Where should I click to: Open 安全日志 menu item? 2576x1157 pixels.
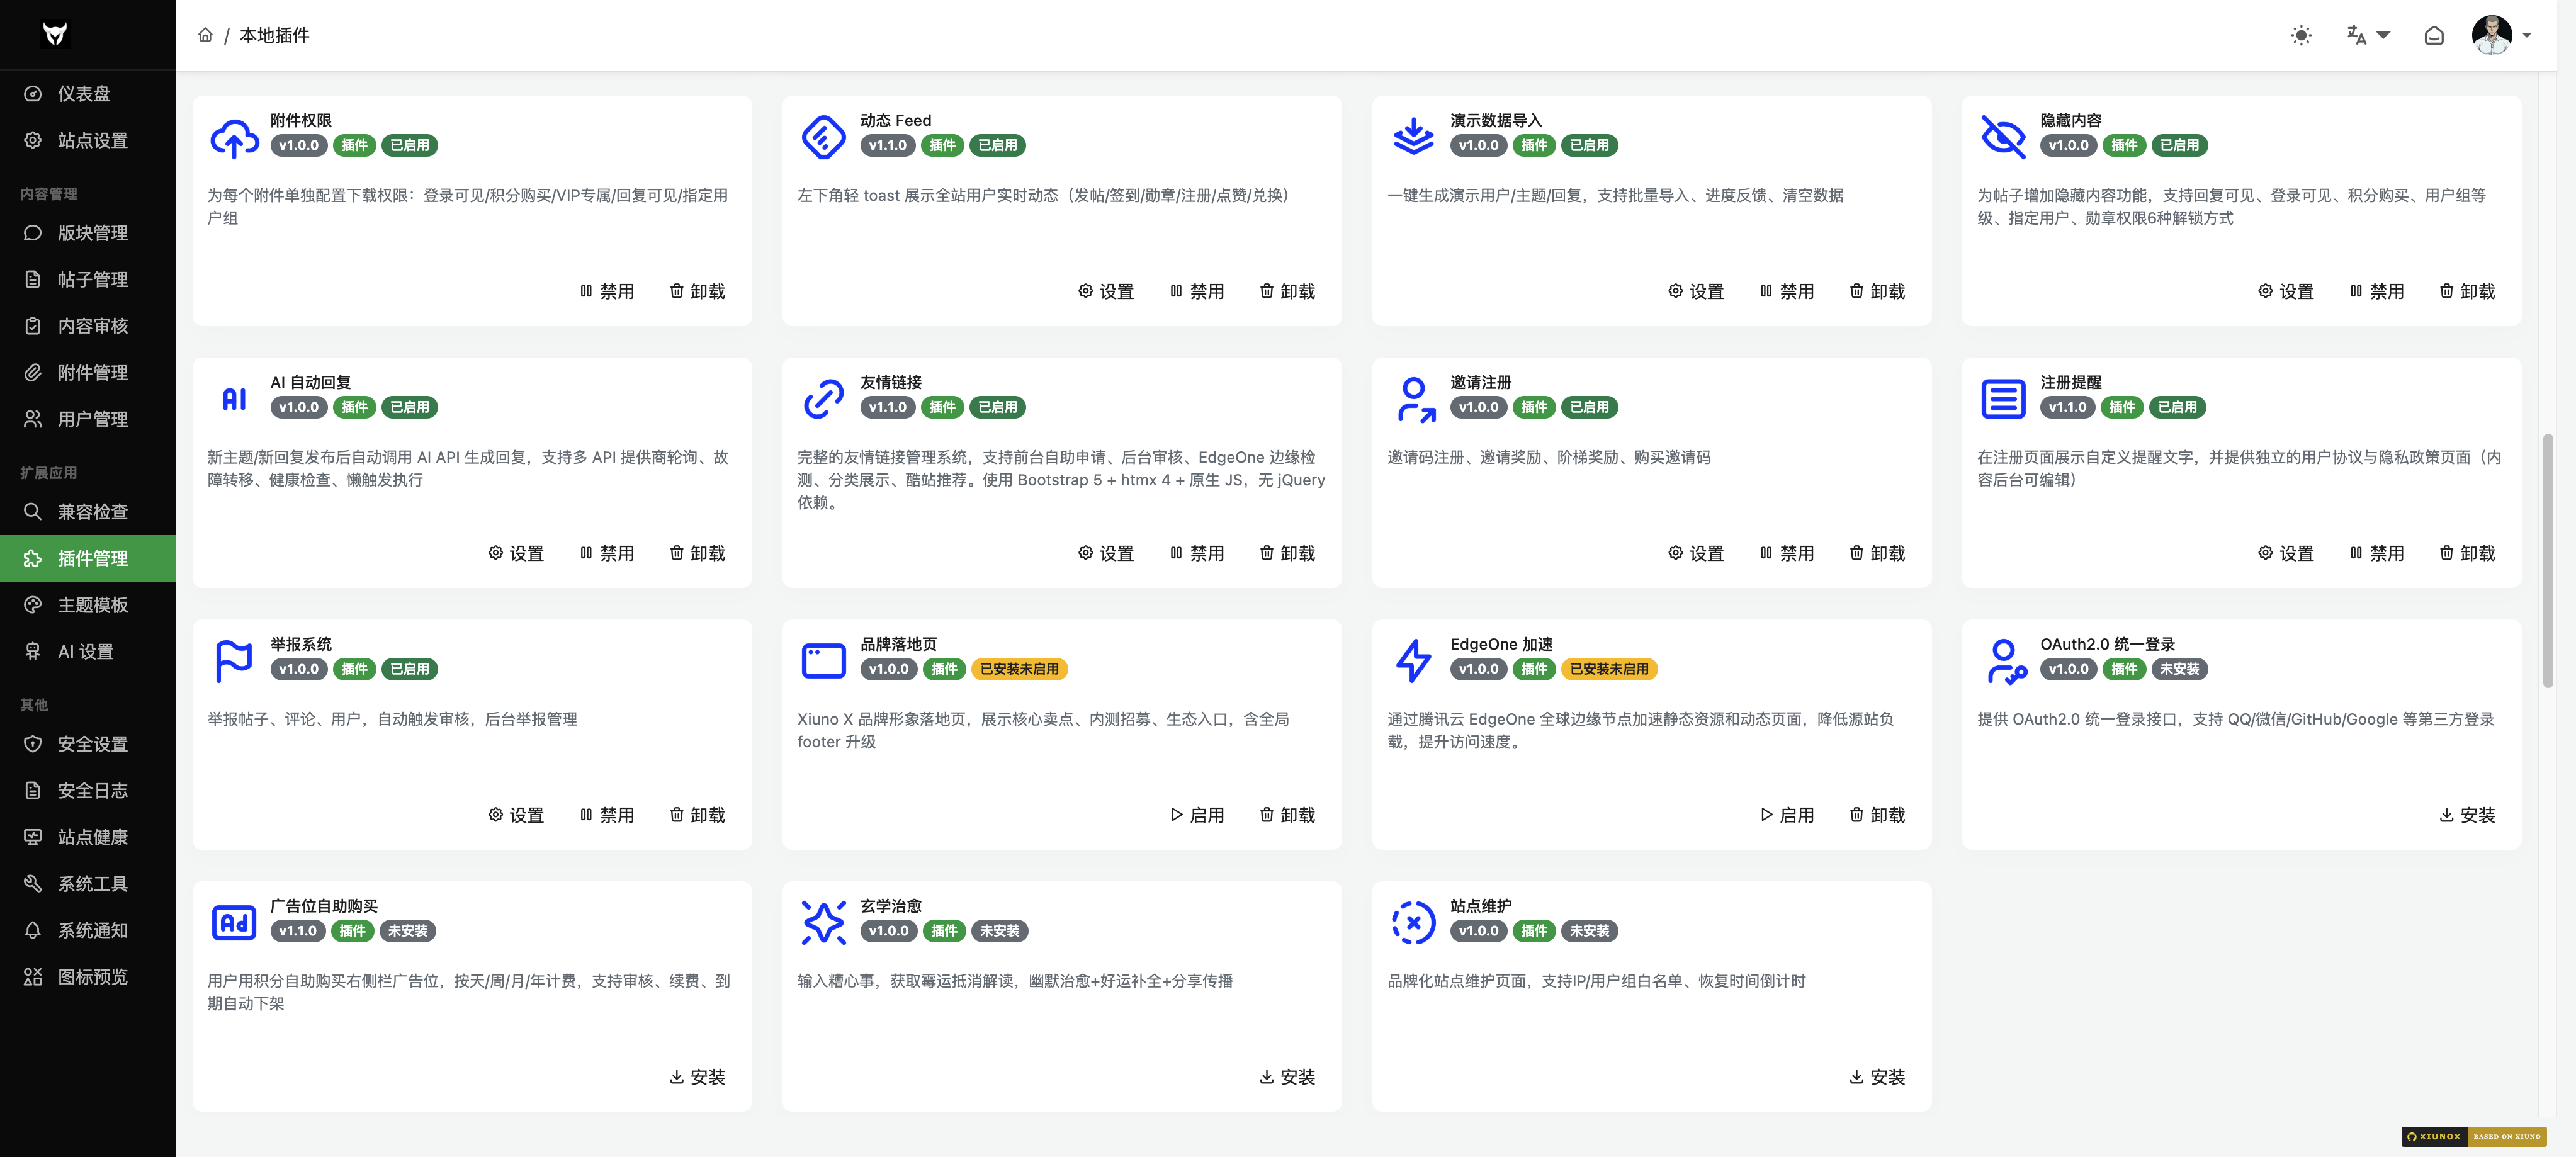88,791
